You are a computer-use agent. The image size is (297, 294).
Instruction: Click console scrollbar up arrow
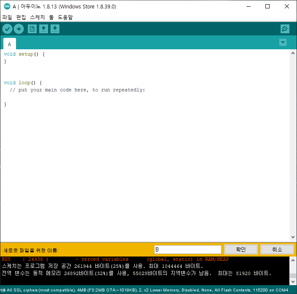point(293,260)
